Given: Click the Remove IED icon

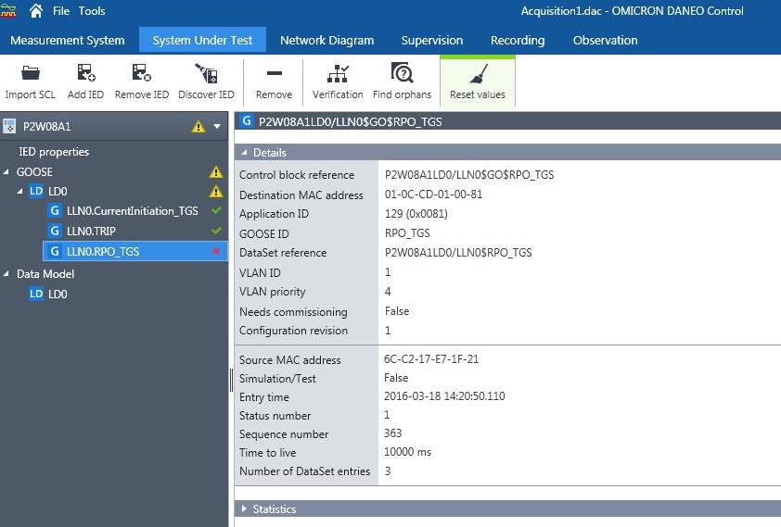Looking at the screenshot, I should point(141,73).
